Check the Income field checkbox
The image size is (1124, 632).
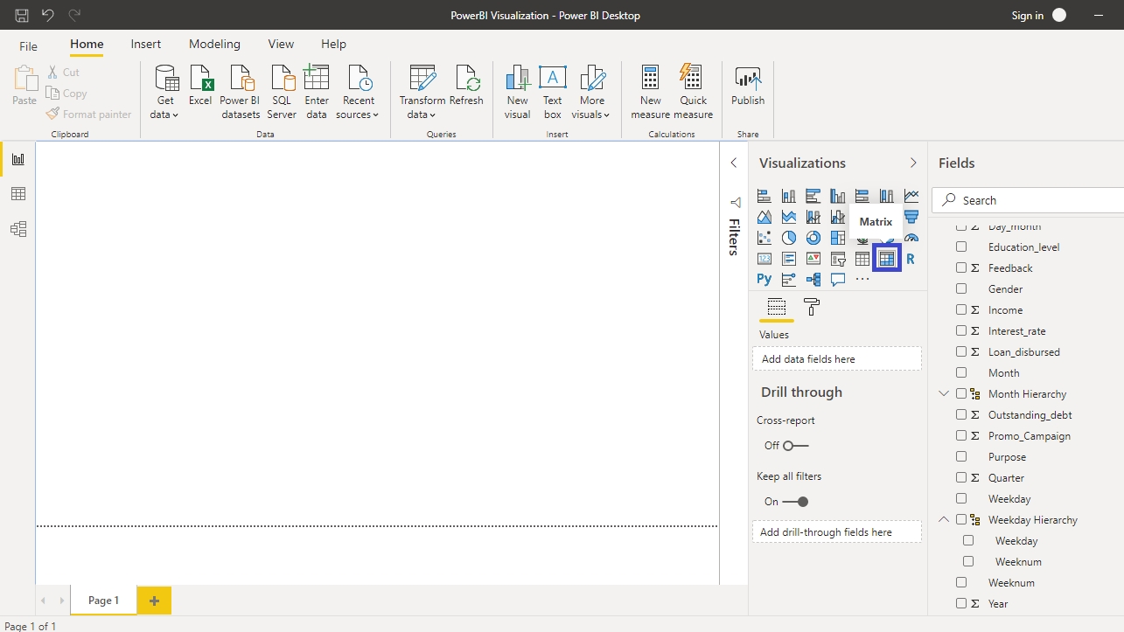tap(961, 309)
